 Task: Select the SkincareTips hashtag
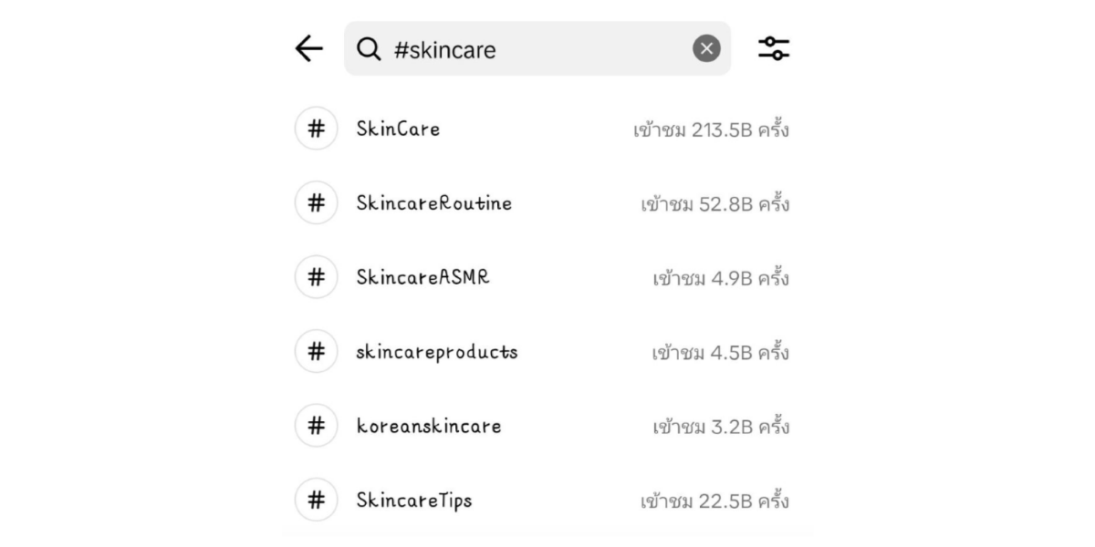click(x=413, y=501)
